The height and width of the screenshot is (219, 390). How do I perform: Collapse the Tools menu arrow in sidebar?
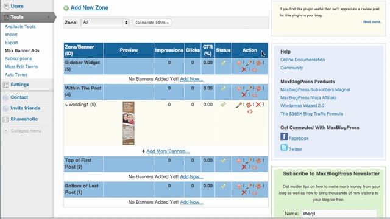[x=48, y=17]
